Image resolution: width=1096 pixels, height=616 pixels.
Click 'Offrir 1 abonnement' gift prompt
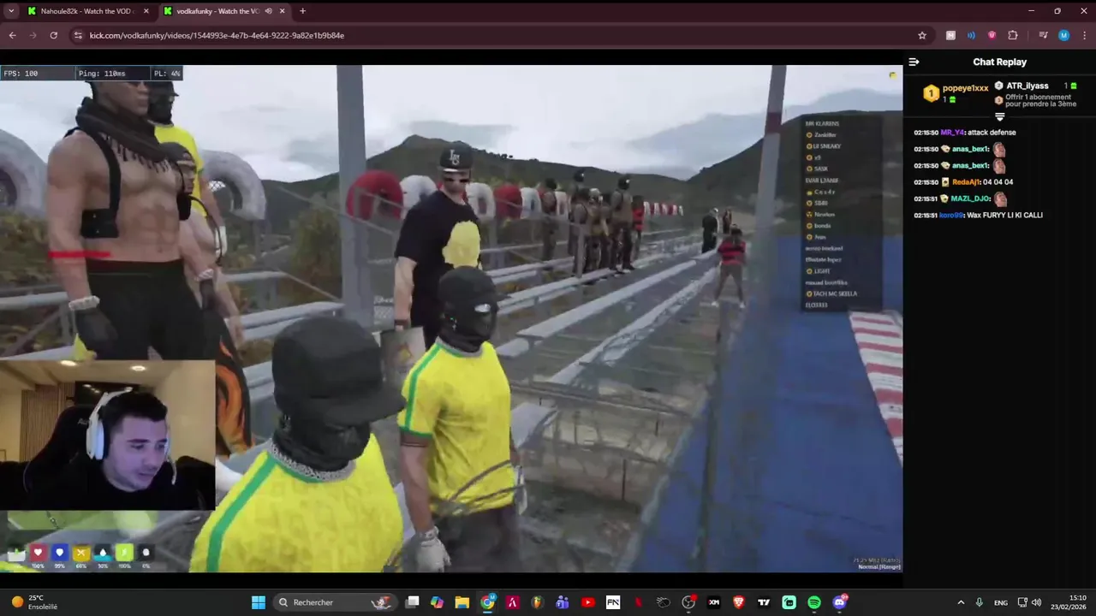[1040, 100]
